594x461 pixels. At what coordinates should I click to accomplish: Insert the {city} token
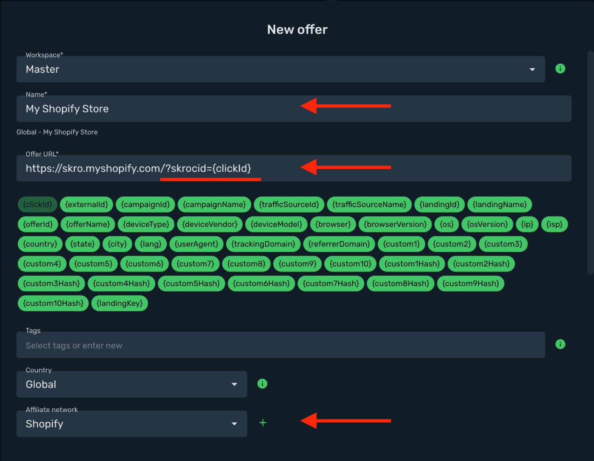pos(117,244)
